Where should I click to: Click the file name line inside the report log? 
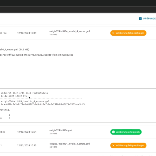coord(25,101)
